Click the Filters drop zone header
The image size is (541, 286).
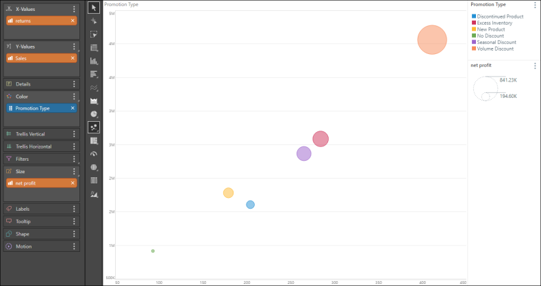[x=41, y=159]
